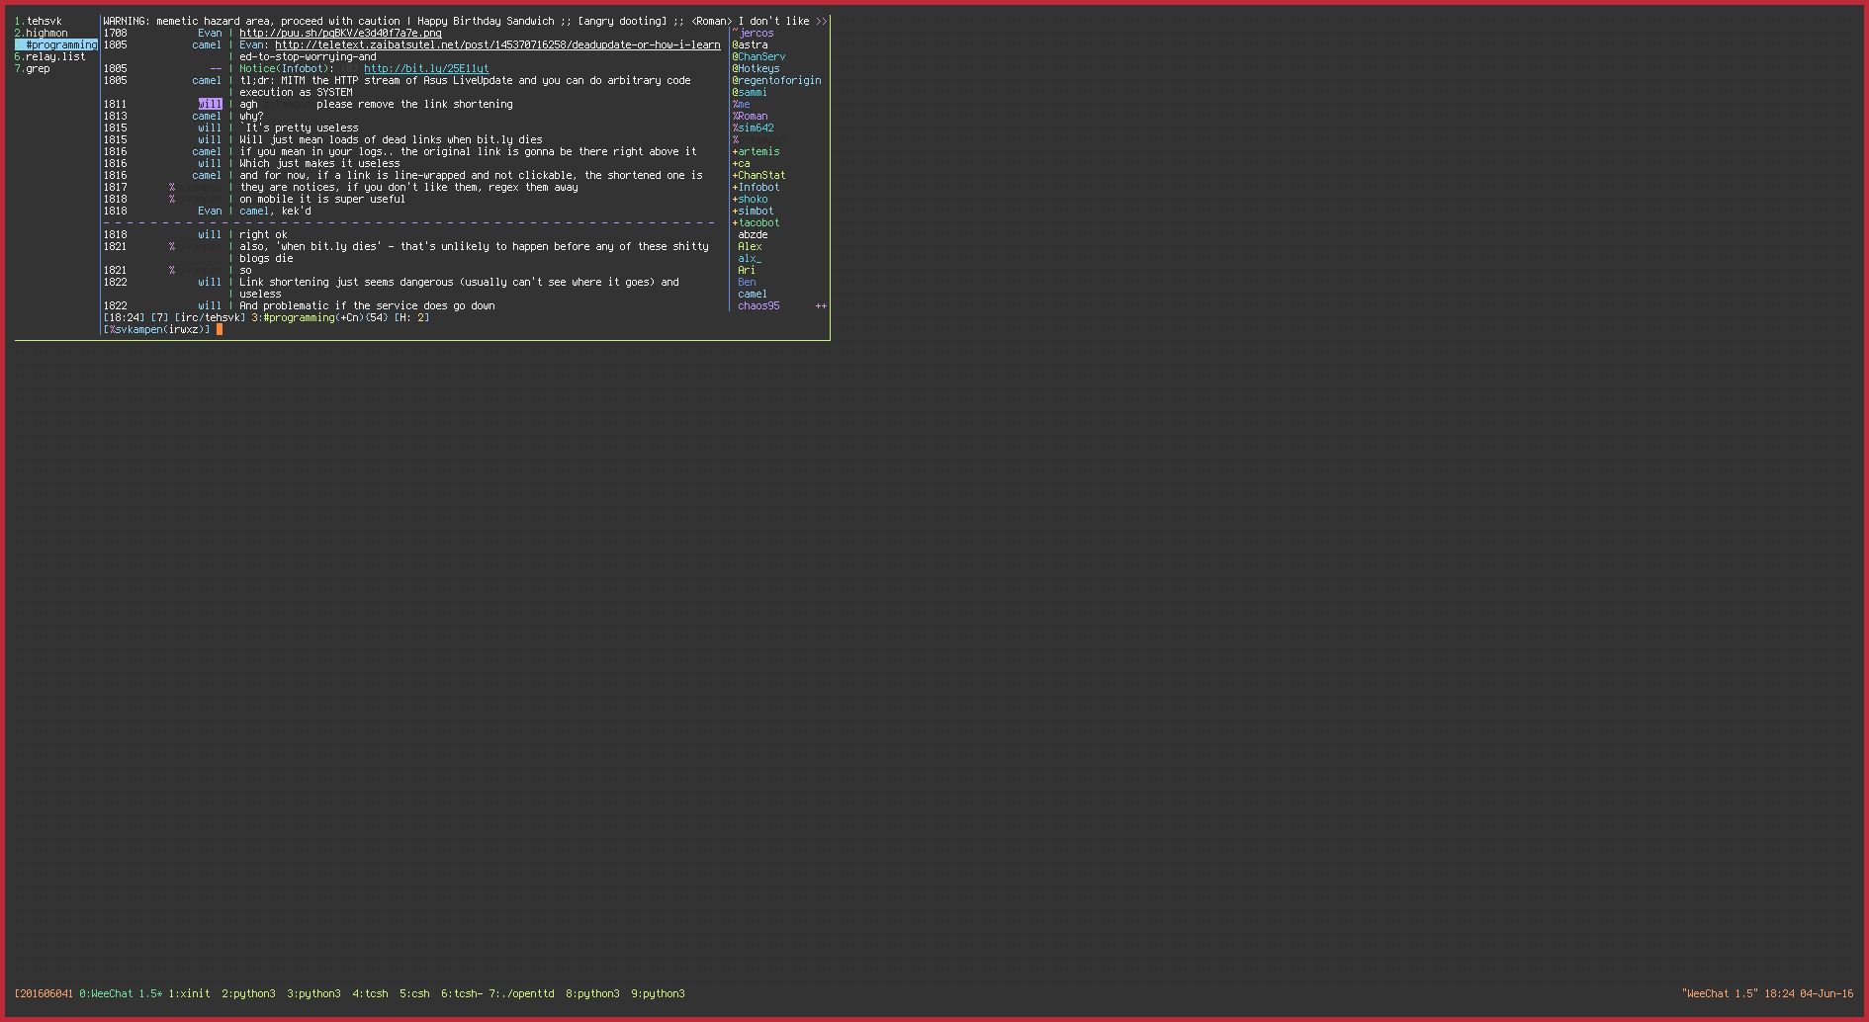The height and width of the screenshot is (1022, 1869).
Task: Select the highlighted #programming buffer
Action: point(60,44)
